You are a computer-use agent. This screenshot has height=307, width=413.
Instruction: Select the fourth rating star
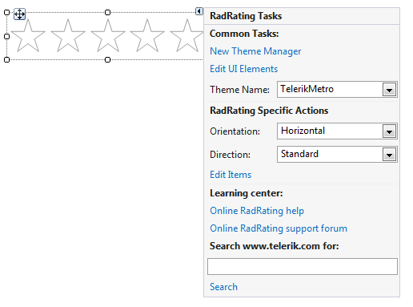pyautogui.click(x=147, y=35)
